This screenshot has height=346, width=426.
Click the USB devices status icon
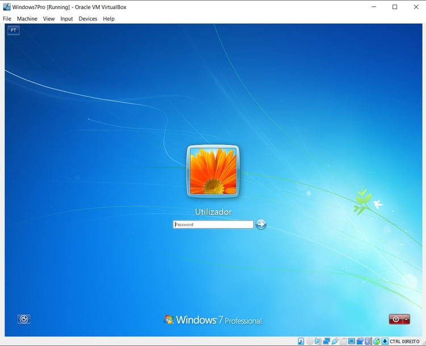335,341
